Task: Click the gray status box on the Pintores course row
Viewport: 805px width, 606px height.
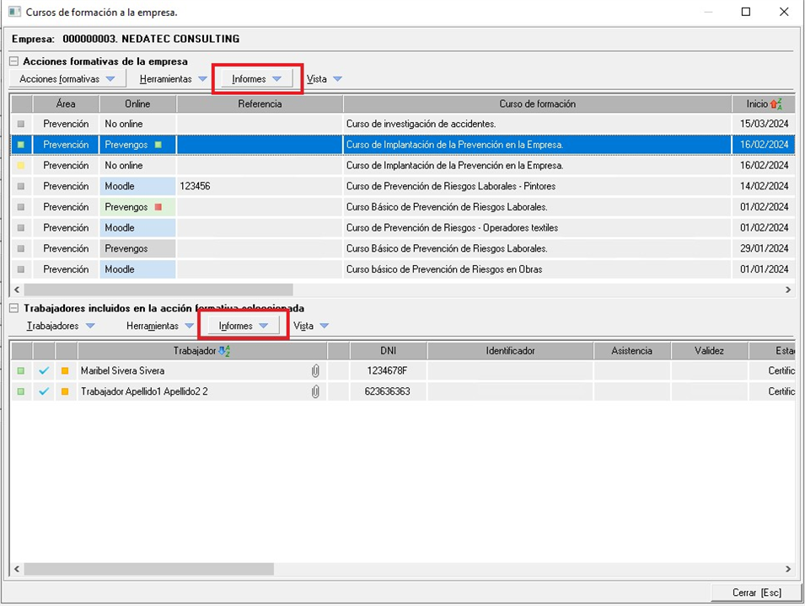Action: (x=21, y=187)
